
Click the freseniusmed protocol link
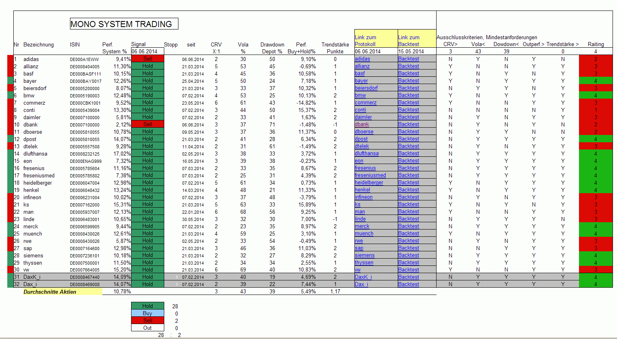[x=370, y=175]
